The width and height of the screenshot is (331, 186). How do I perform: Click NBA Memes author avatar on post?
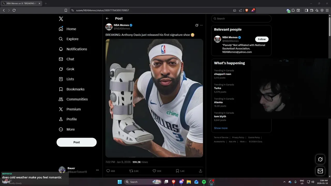[x=109, y=27]
